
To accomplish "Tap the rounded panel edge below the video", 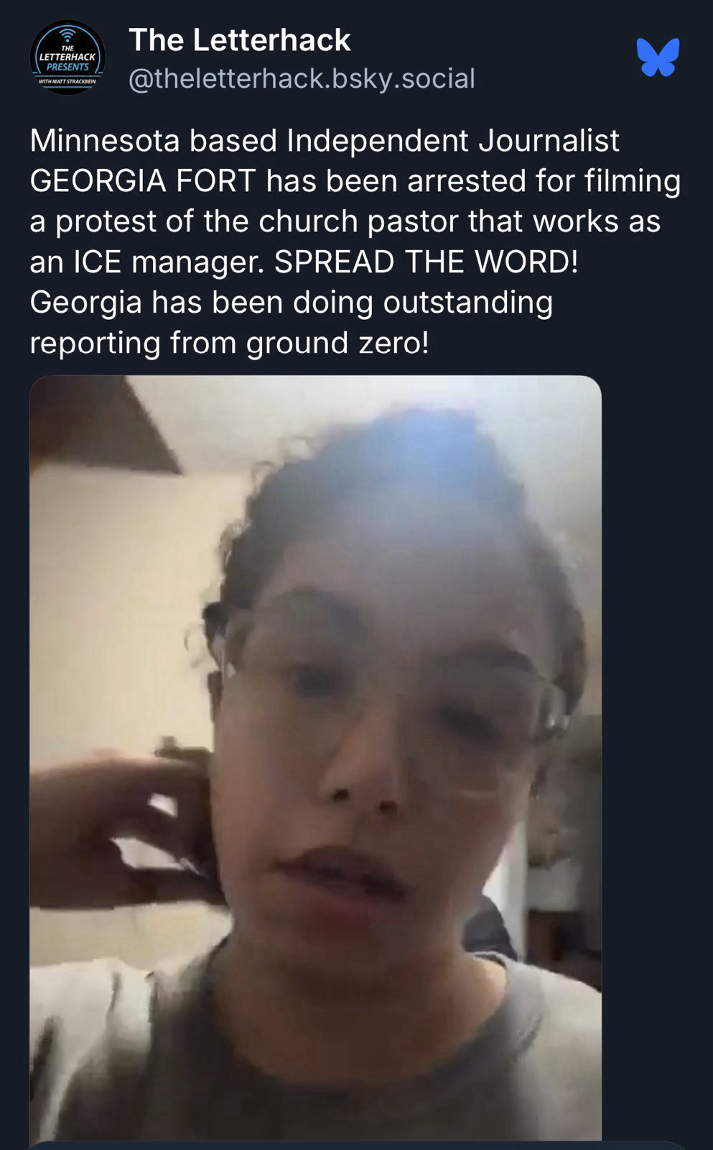I will click(359, 1145).
